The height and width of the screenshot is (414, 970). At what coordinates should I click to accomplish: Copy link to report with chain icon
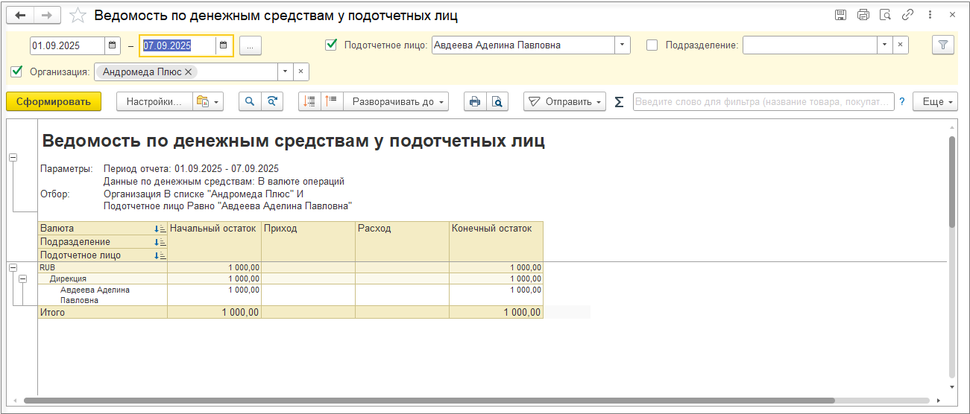pos(907,15)
